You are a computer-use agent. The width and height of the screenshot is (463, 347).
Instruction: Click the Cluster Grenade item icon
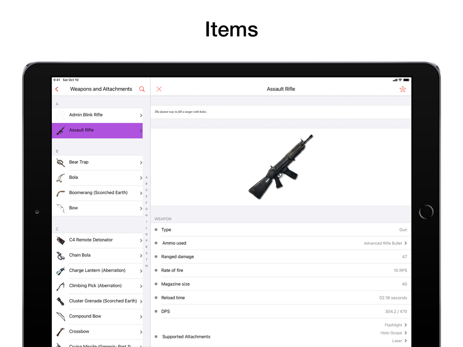(61, 301)
